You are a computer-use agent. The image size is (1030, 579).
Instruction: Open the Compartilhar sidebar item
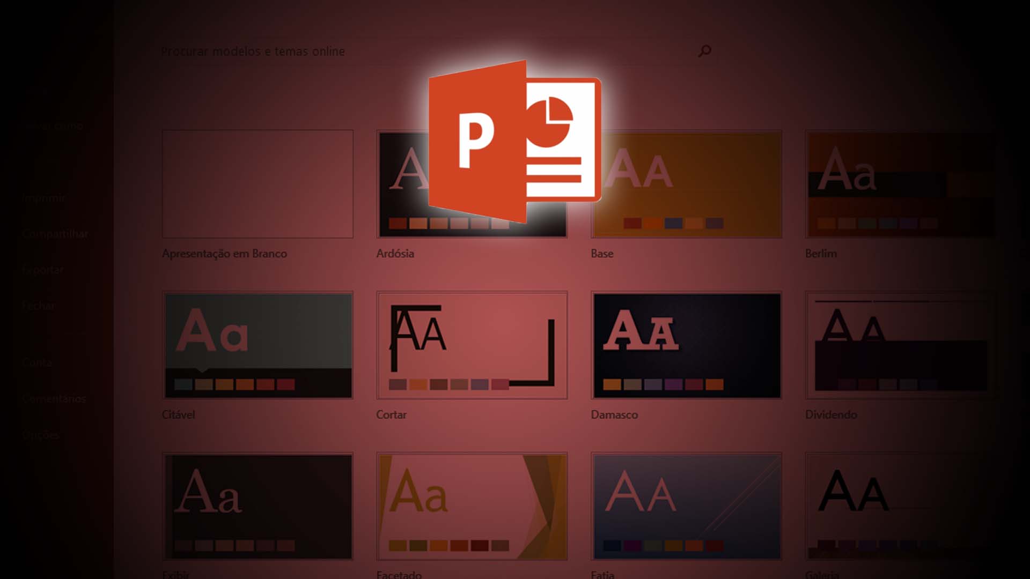(55, 234)
